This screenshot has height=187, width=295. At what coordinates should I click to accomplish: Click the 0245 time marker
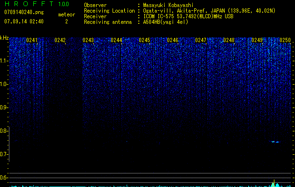(x=144, y=40)
